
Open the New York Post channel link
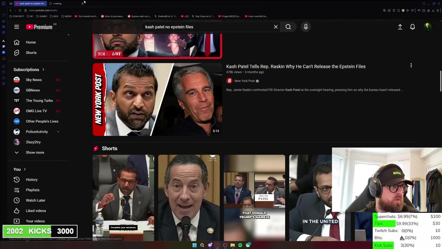pyautogui.click(x=244, y=81)
